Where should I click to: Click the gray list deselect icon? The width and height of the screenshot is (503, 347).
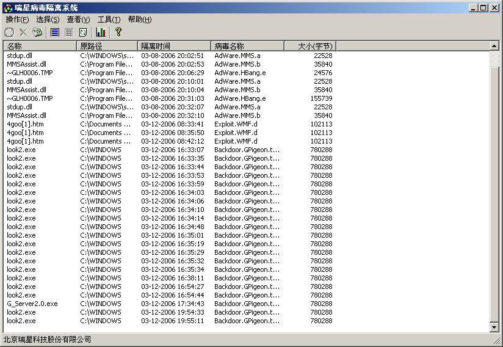pyautogui.click(x=68, y=32)
